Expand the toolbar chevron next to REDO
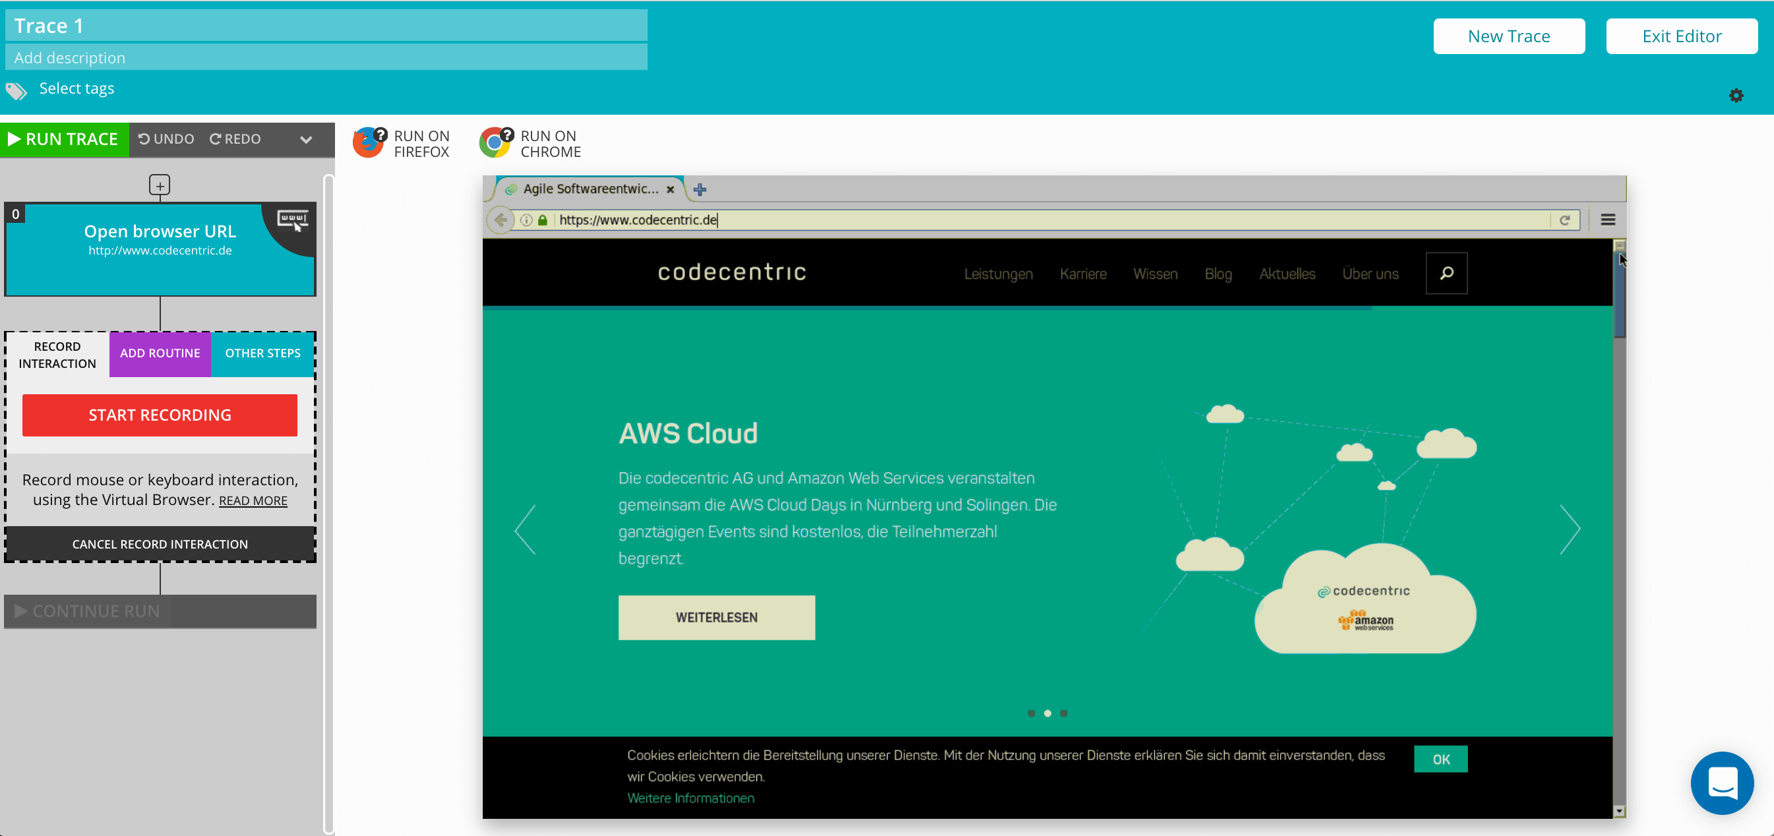This screenshot has height=836, width=1774. (306, 140)
